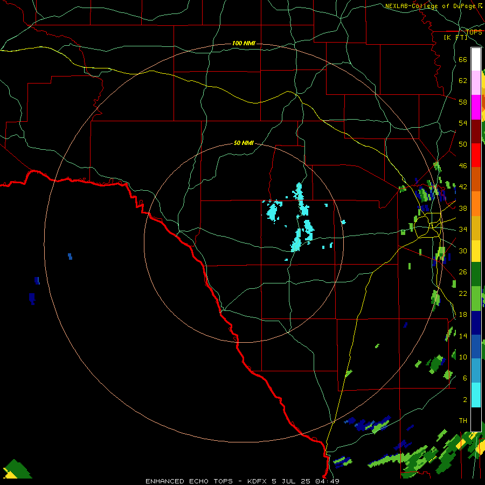Viewport: 485px width, 485px height.
Task: Click the 58 legend value
Action: (x=463, y=102)
